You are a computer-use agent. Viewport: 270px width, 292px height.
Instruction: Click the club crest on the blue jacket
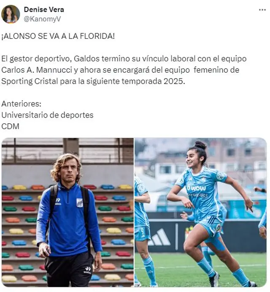[80, 202]
